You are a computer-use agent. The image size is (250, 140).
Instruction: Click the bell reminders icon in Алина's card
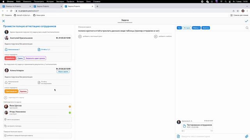pos(6,82)
